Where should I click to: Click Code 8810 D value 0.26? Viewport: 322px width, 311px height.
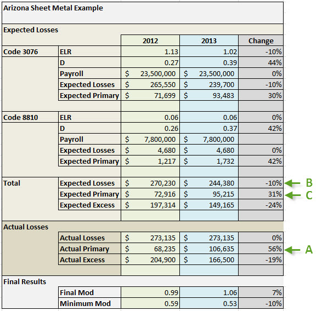tap(150, 128)
